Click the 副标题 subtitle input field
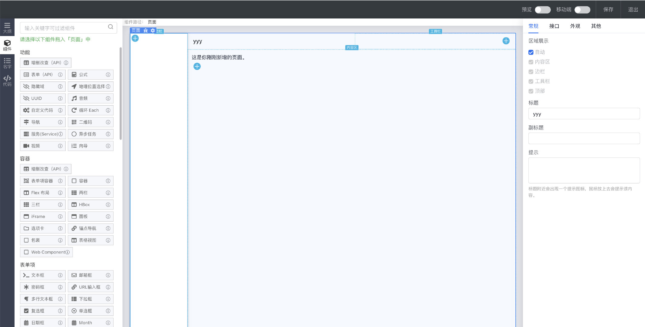This screenshot has width=645, height=327. tap(584, 138)
